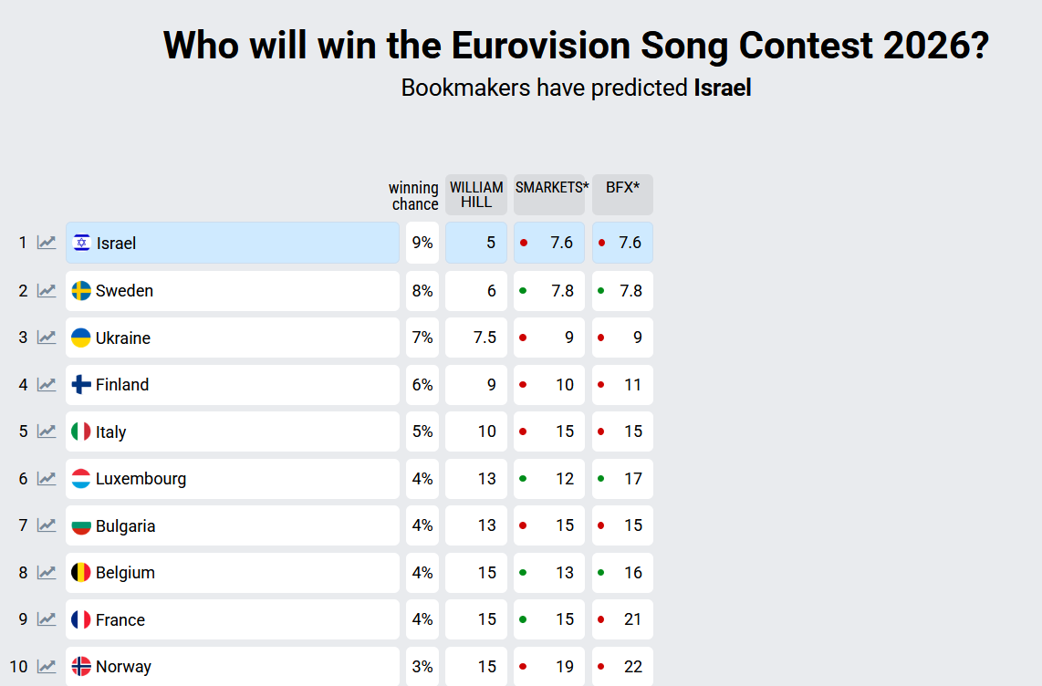Click the Norway flag icon
The height and width of the screenshot is (686, 1042).
[81, 667]
